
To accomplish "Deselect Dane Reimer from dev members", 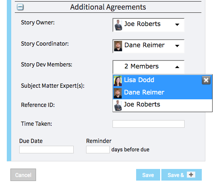I will [x=163, y=93].
